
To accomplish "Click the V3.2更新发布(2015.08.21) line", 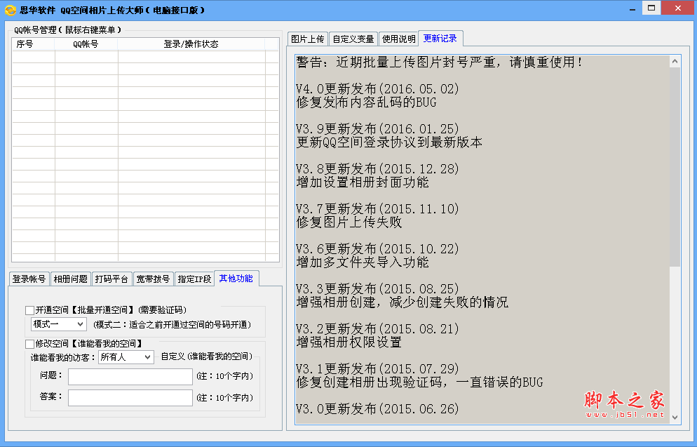I will (377, 329).
